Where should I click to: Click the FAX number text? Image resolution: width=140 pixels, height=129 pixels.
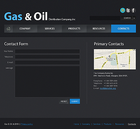(111, 86)
